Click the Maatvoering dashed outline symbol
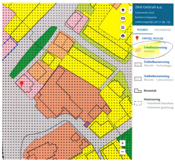The image size is (175, 164). tap(138, 103)
